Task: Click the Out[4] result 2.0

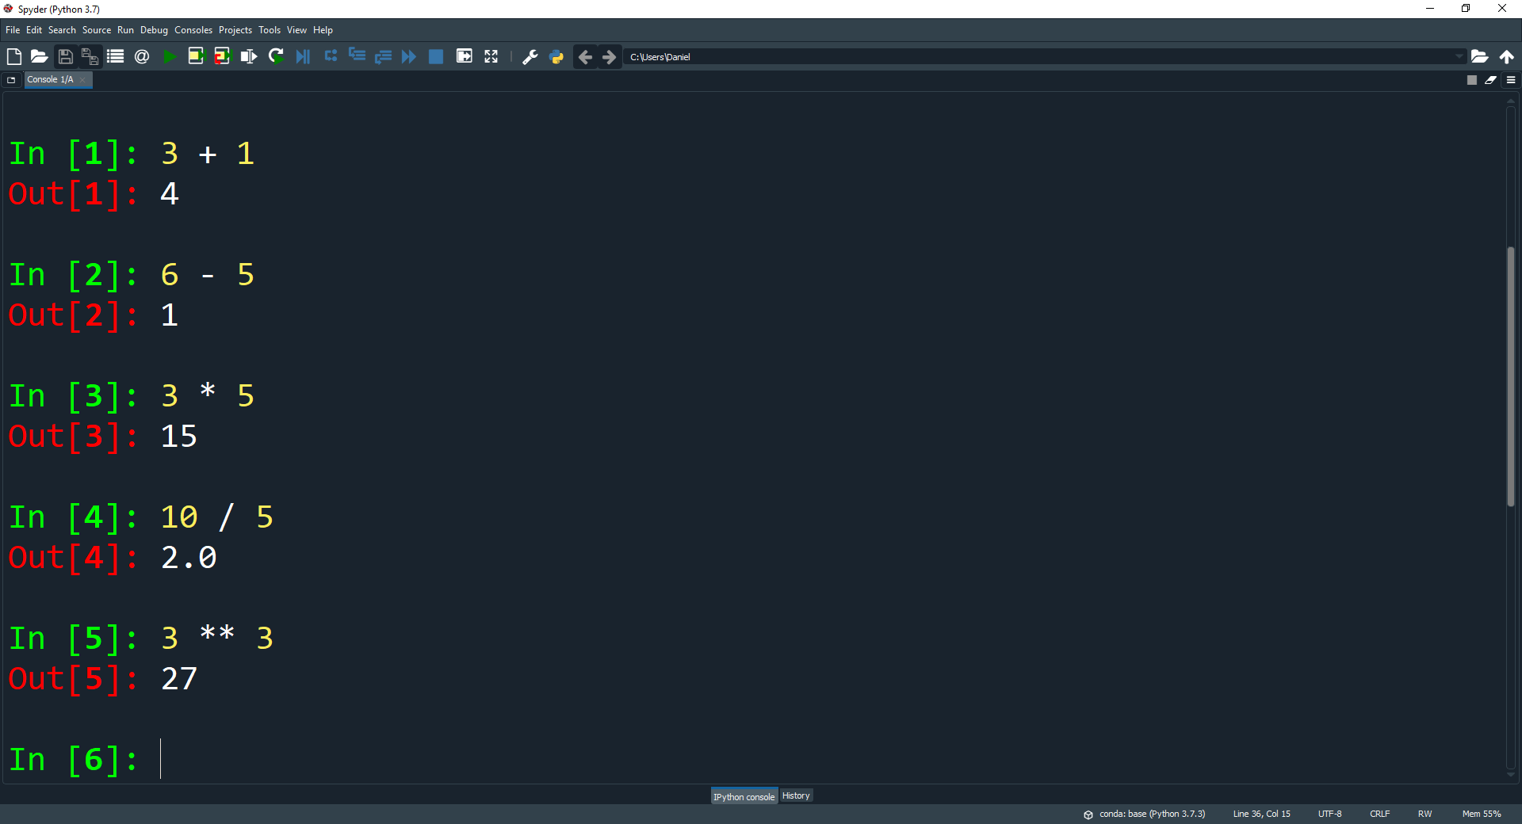Action: (189, 558)
